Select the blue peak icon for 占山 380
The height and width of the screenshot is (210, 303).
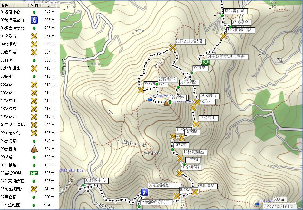click(x=257, y=203)
